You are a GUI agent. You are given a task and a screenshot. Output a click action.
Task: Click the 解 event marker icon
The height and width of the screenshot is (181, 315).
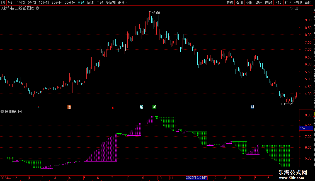141,107
